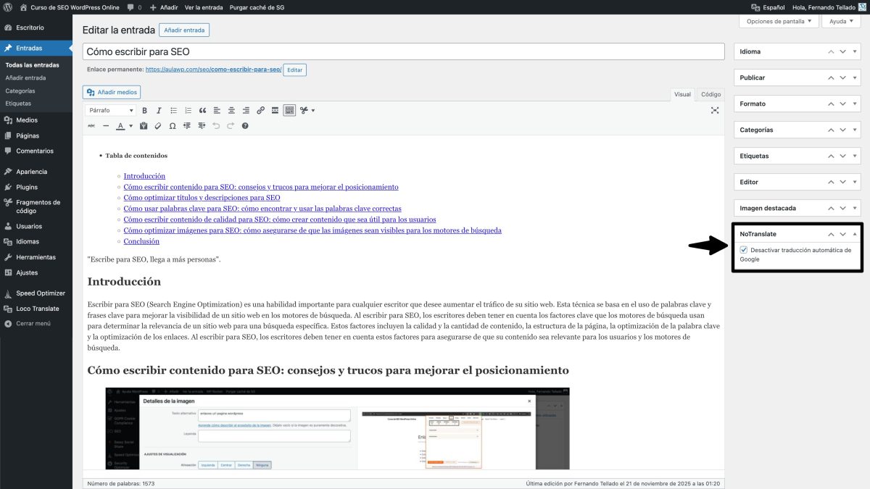Insert a link using the chain icon
Viewport: 870px width, 489px height.
click(x=261, y=110)
